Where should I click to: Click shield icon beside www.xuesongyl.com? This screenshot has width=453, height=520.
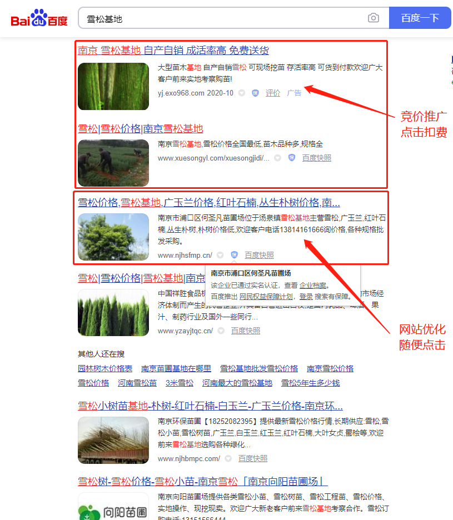tap(292, 158)
